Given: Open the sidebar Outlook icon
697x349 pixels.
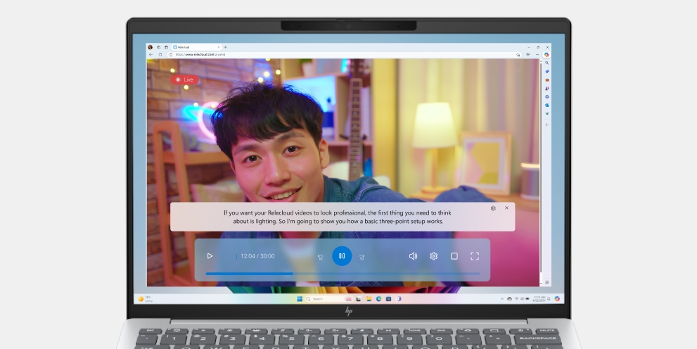Looking at the screenshot, I should point(546,106).
